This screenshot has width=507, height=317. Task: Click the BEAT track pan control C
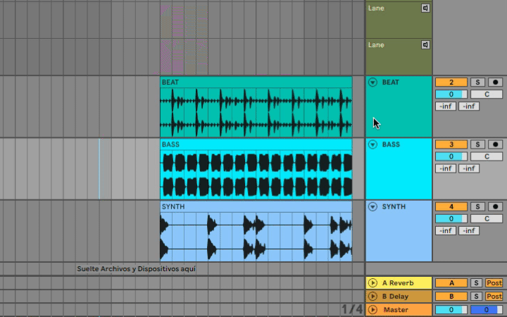point(486,94)
